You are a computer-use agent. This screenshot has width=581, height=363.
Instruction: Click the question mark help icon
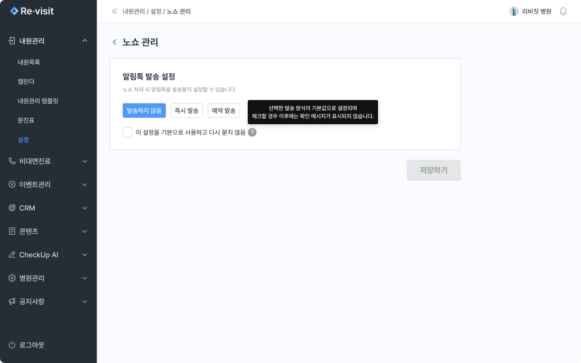coord(252,132)
